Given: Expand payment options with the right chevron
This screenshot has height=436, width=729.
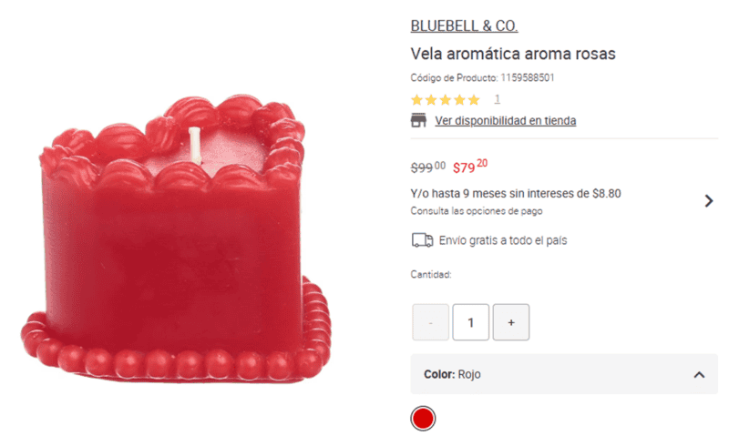Looking at the screenshot, I should pos(709,201).
